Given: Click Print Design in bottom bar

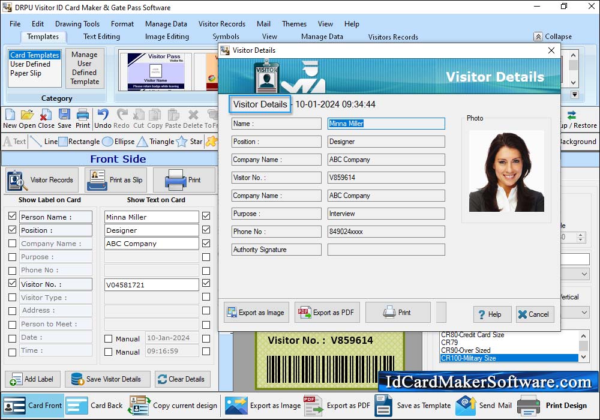Looking at the screenshot, I should coord(552,406).
